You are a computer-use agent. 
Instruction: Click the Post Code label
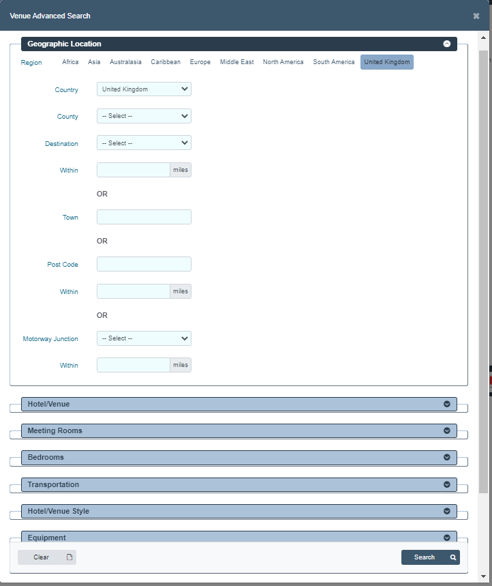pyautogui.click(x=63, y=265)
